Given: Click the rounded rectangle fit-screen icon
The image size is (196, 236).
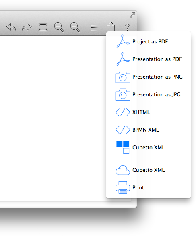Looking at the screenshot, I should (x=43, y=27).
